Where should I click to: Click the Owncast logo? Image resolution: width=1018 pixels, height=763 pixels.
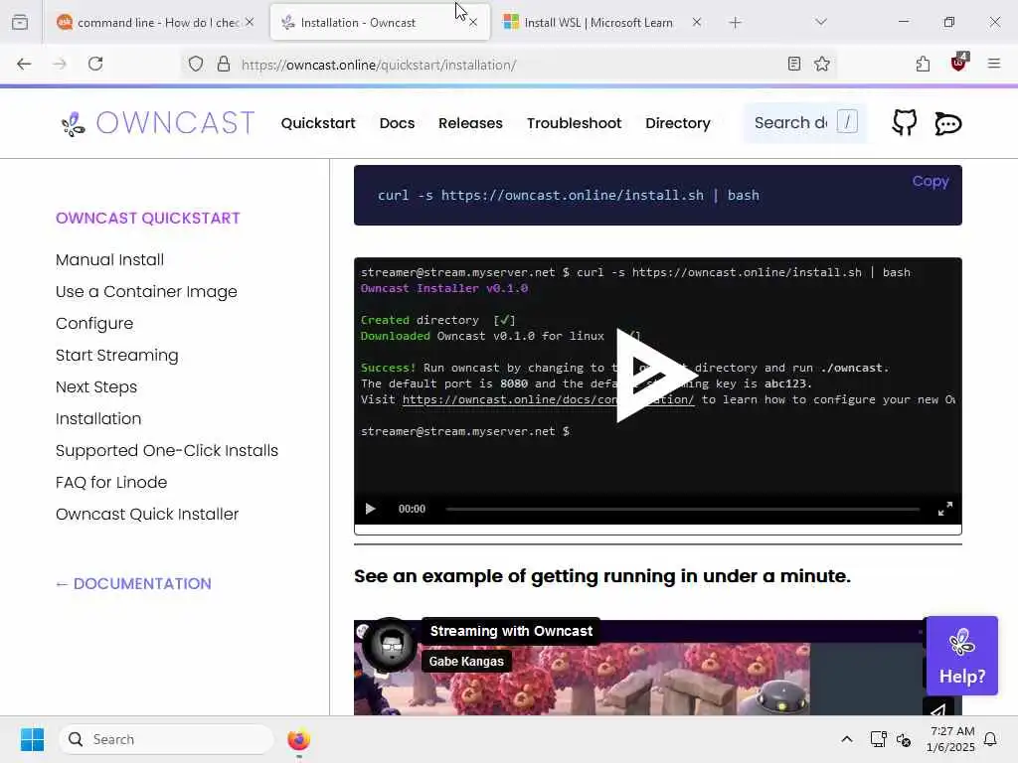point(157,123)
